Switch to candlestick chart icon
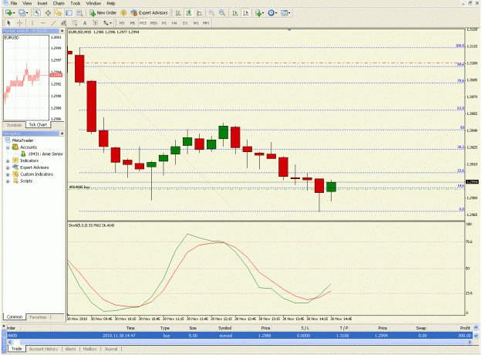482x355 pixels. [188, 12]
